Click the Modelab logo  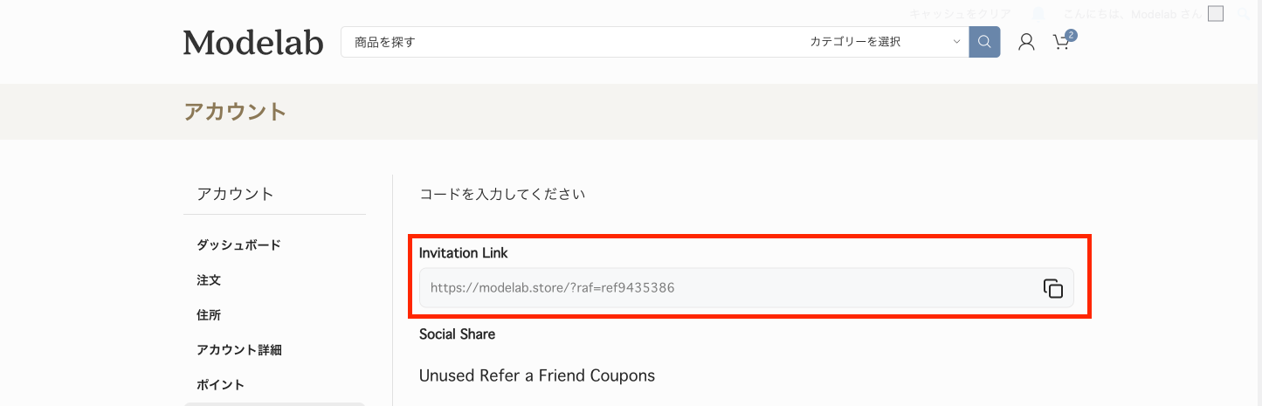(x=253, y=42)
